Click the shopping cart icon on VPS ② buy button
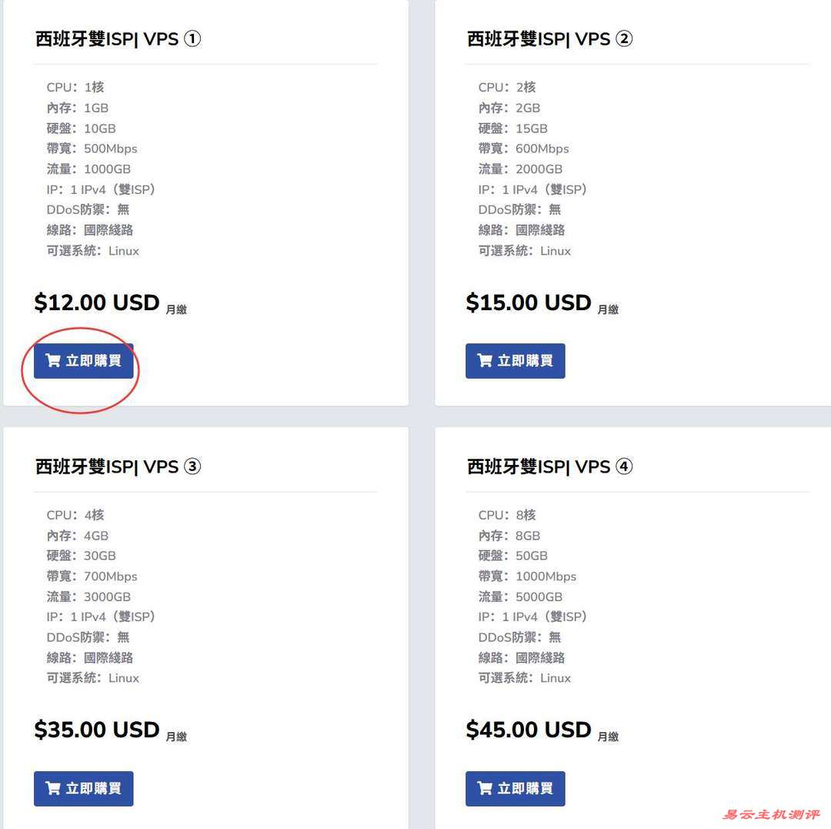Image resolution: width=831 pixels, height=829 pixels. coord(484,360)
